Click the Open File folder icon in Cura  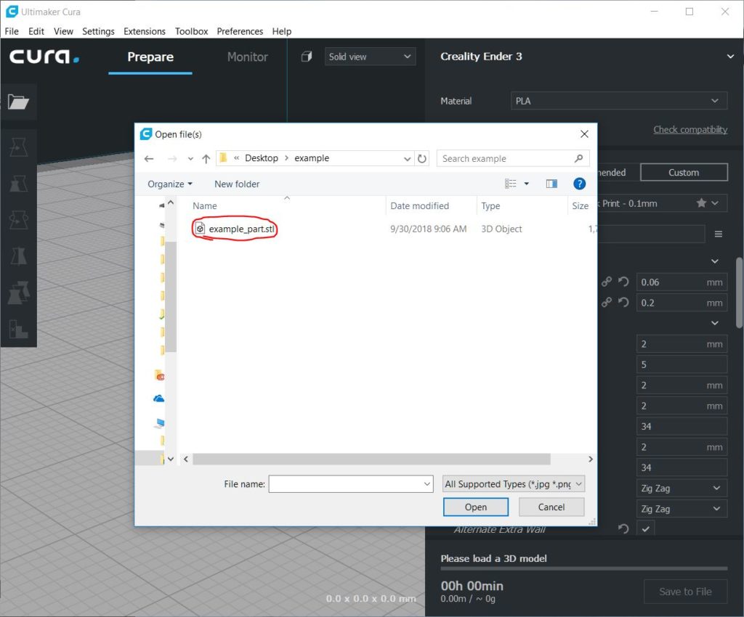18,102
